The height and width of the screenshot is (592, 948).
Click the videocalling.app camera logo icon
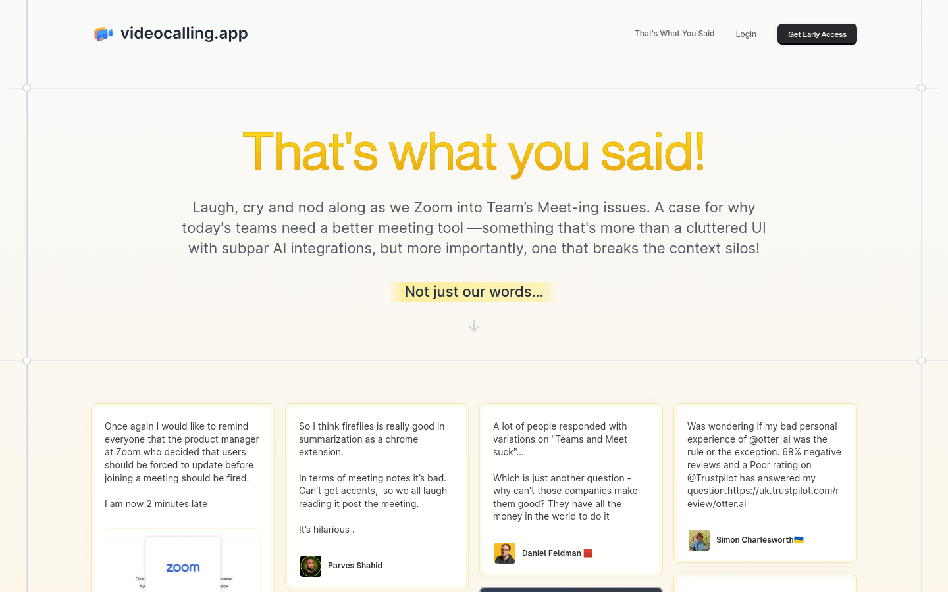coord(103,34)
